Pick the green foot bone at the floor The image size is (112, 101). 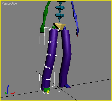click(x=47, y=89)
